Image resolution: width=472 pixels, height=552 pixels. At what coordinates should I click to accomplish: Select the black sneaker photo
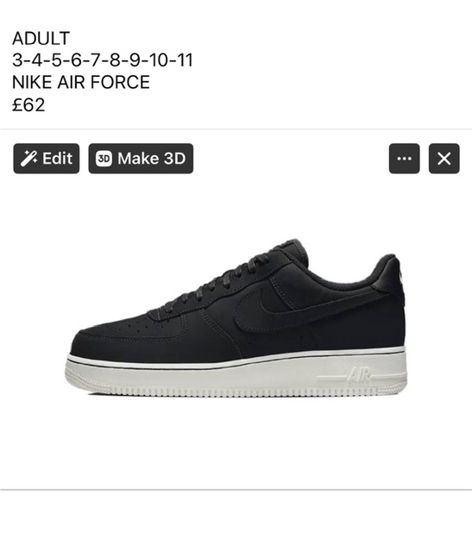tap(236, 317)
